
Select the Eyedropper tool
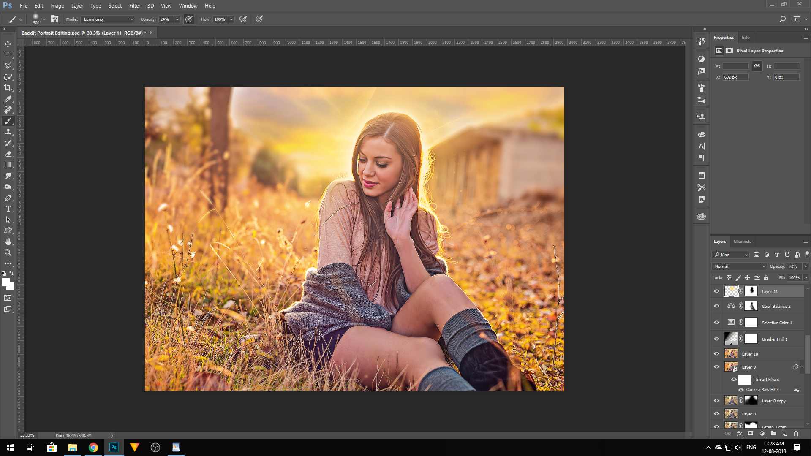8,99
